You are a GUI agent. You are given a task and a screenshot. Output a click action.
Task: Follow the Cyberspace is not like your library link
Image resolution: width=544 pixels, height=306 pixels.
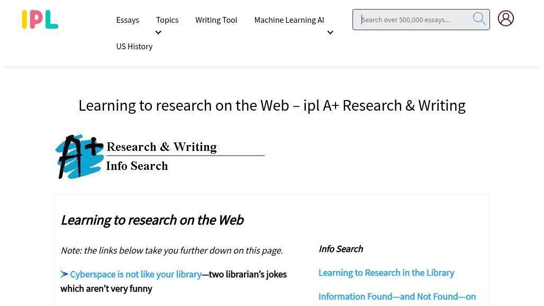(135, 274)
